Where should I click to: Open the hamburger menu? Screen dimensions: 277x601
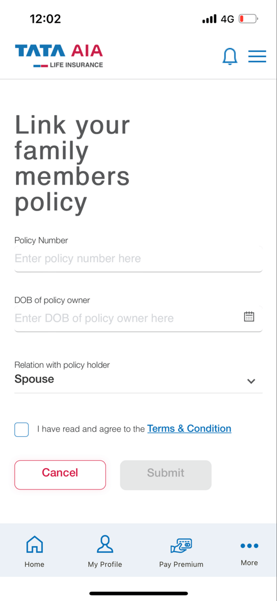257,56
